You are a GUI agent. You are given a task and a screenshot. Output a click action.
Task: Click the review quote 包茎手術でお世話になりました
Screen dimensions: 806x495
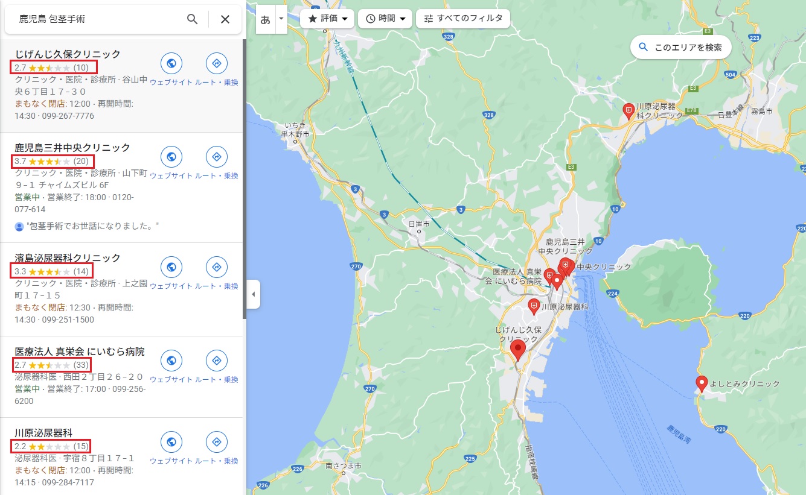point(92,227)
